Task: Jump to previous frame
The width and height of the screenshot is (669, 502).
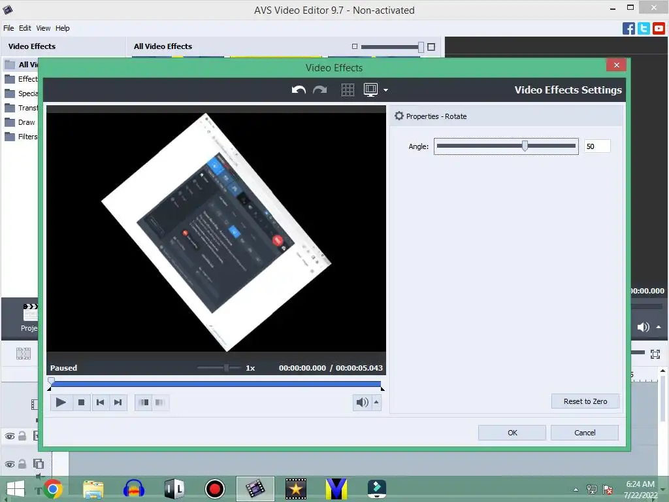Action: 100,402
